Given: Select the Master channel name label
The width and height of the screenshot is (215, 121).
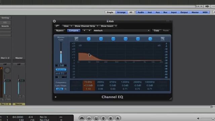Looking at the screenshot, I should [x=19, y=104].
